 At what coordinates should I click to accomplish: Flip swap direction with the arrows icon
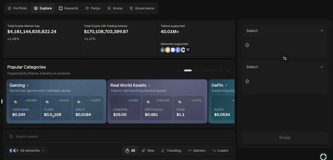point(285,58)
